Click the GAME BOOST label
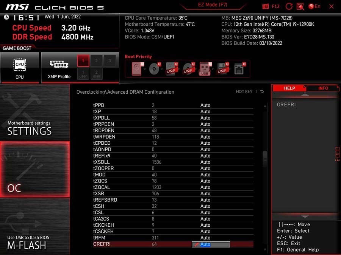This screenshot has width=341, height=255. pos(17,48)
